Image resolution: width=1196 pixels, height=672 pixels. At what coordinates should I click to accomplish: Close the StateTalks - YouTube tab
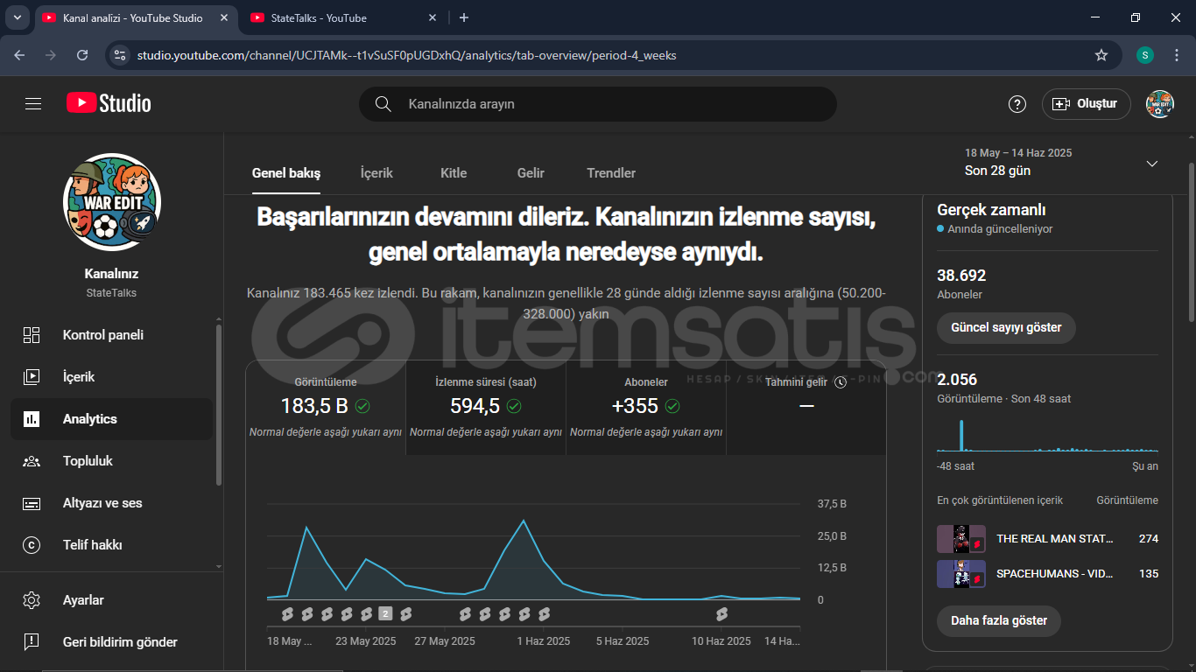click(433, 17)
